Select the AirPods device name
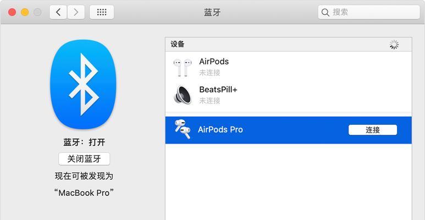Image resolution: width=425 pixels, height=220 pixels. pyautogui.click(x=214, y=62)
